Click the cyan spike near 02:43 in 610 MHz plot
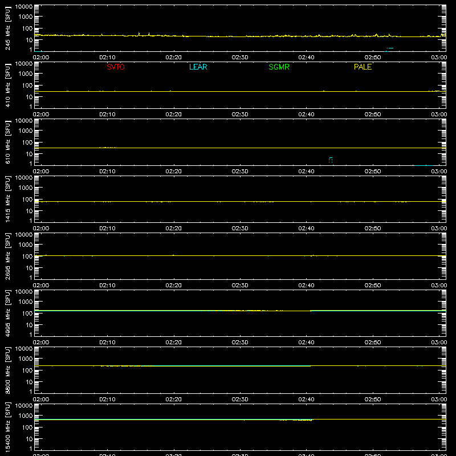The width and height of the screenshot is (456, 456). (331, 160)
